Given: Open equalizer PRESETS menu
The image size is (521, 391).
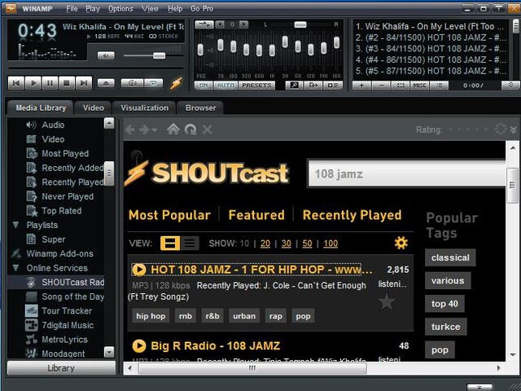Looking at the screenshot, I should [257, 86].
